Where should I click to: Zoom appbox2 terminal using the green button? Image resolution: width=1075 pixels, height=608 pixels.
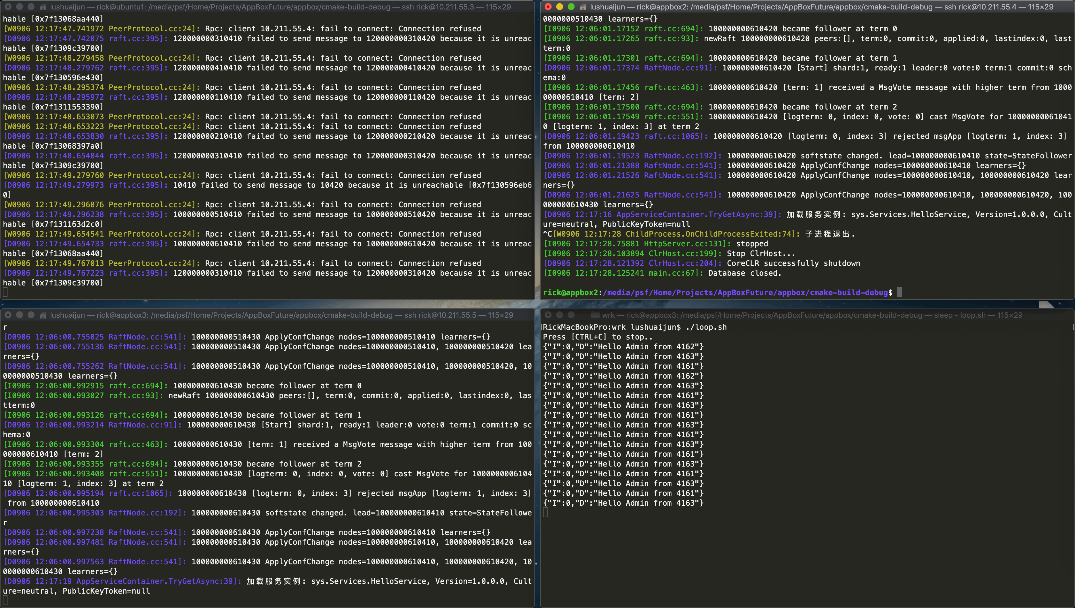[x=571, y=7]
